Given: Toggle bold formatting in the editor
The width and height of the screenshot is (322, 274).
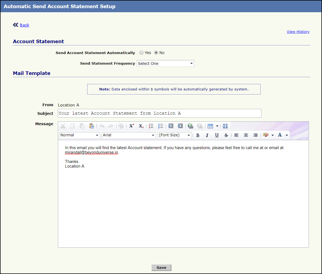Looking at the screenshot, I should coord(198,135).
